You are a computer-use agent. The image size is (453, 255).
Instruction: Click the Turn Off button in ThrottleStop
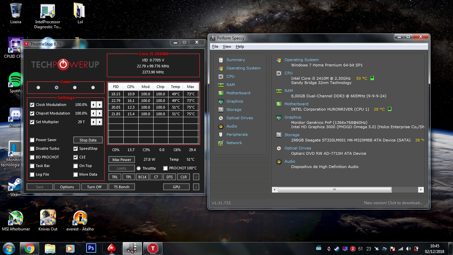tap(94, 187)
